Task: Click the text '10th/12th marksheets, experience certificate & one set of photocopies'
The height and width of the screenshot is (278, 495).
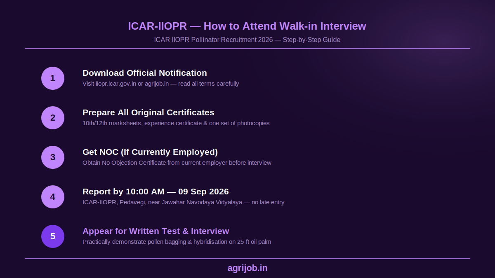Action: pyautogui.click(x=176, y=123)
